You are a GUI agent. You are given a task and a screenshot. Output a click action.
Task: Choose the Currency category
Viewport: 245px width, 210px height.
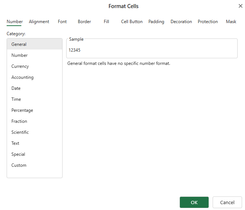click(20, 66)
